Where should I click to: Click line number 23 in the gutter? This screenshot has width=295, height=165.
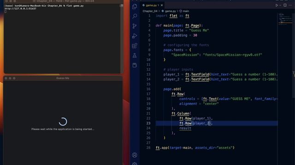[148, 123]
